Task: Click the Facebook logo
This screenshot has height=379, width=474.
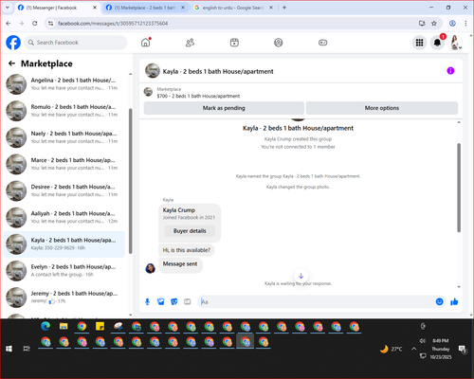Action: point(13,43)
